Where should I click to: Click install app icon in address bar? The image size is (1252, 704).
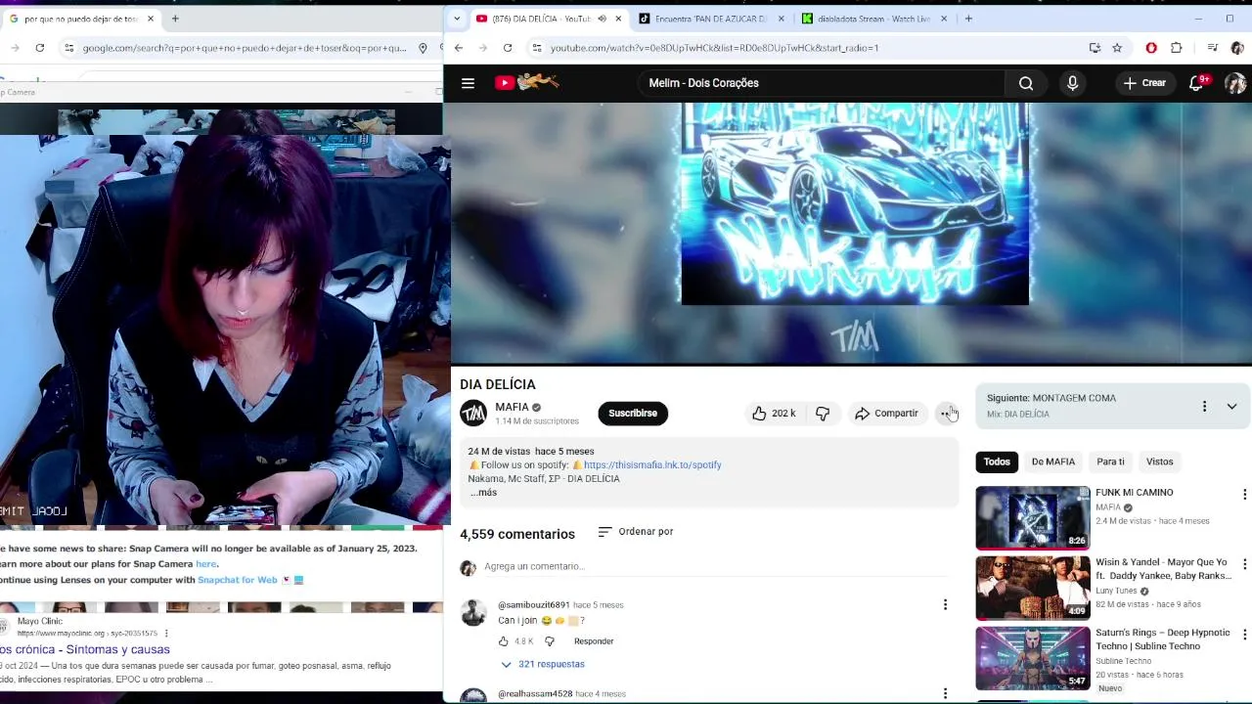pyautogui.click(x=1095, y=48)
